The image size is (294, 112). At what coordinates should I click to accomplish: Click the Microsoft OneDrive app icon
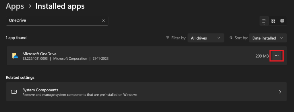15,56
